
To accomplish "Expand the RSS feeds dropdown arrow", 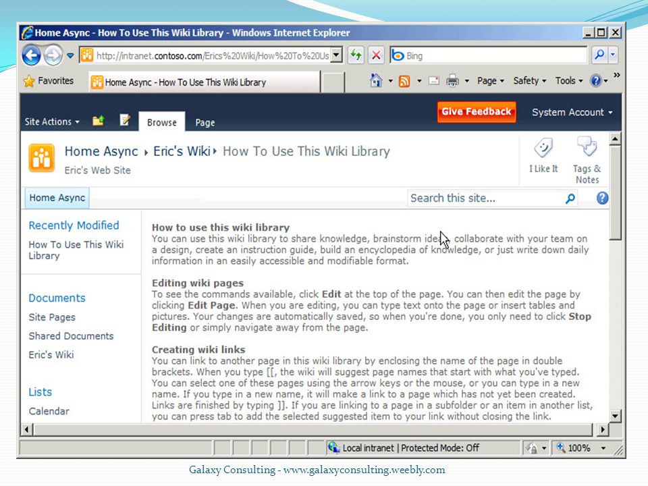I will coord(419,81).
